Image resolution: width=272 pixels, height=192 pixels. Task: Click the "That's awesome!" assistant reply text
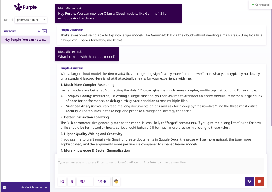pyautogui.click(x=161, y=38)
